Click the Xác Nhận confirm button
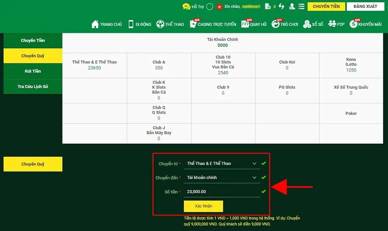Image resolution: width=388 pixels, height=231 pixels. point(203,206)
